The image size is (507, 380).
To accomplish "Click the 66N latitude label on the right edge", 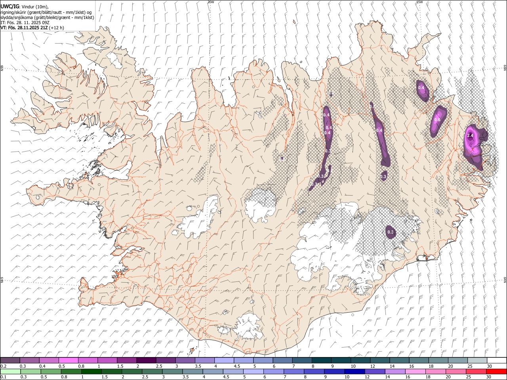I will pyautogui.click(x=505, y=68).
